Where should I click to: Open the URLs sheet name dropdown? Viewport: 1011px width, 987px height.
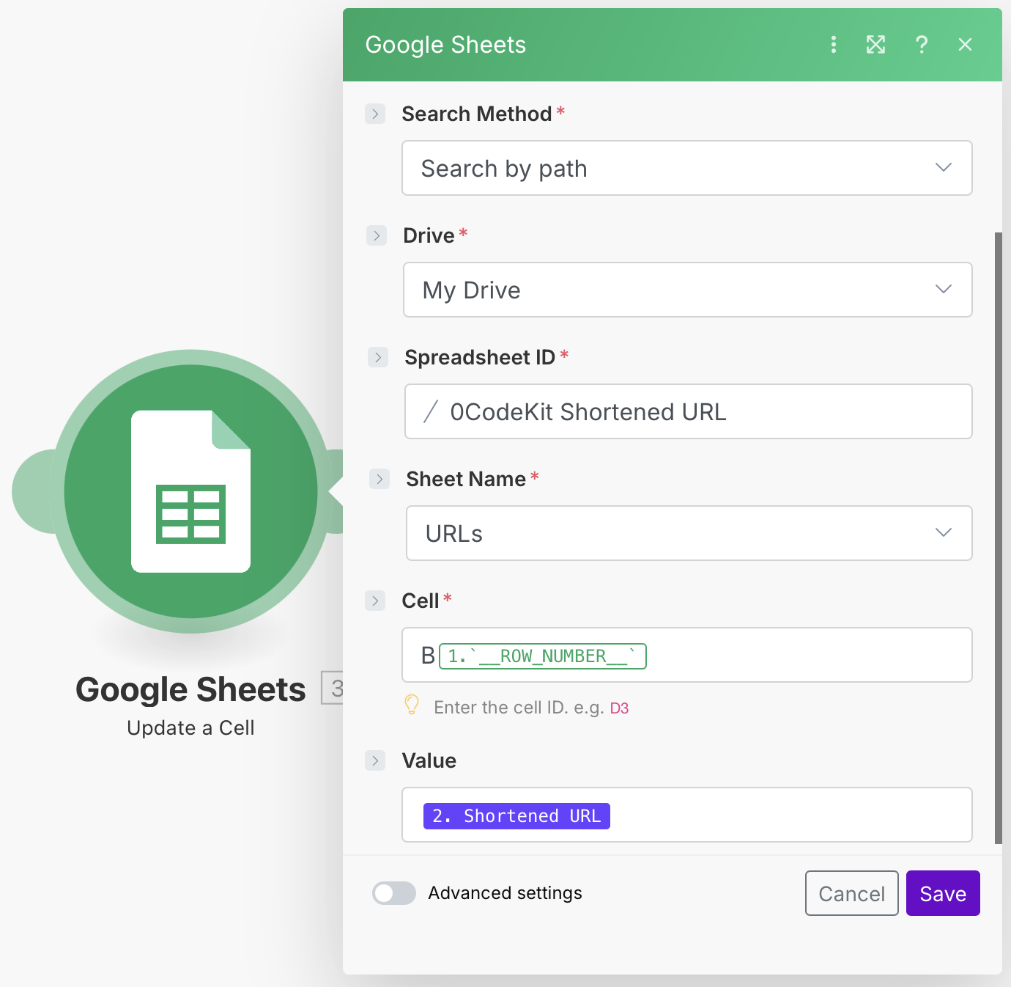[x=689, y=533]
